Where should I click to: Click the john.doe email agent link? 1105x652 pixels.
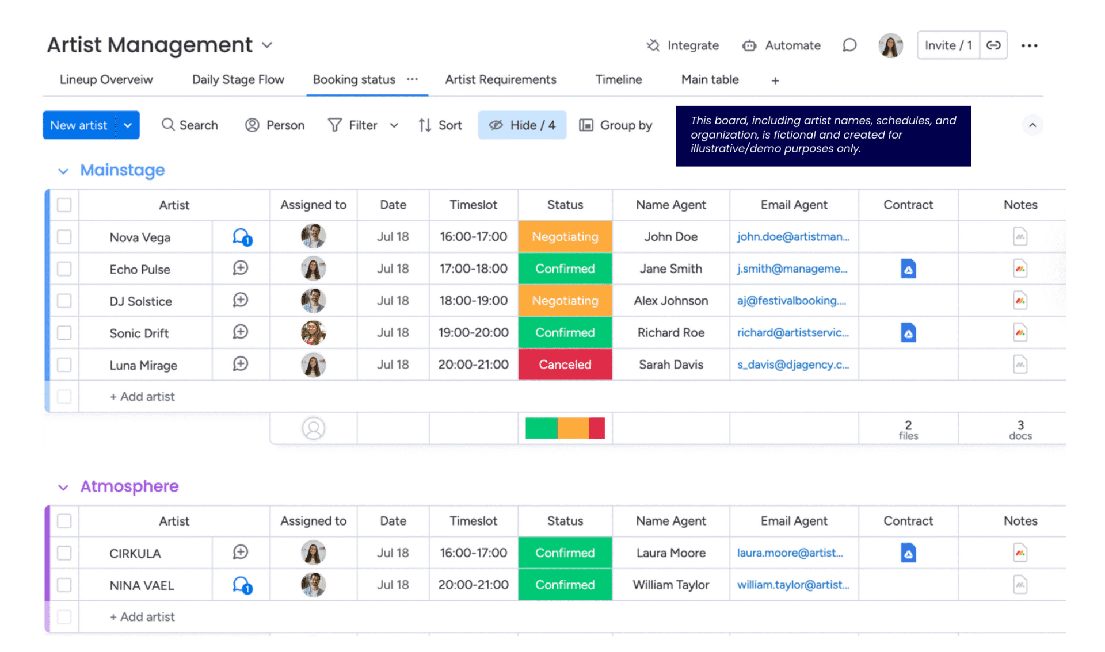point(792,237)
